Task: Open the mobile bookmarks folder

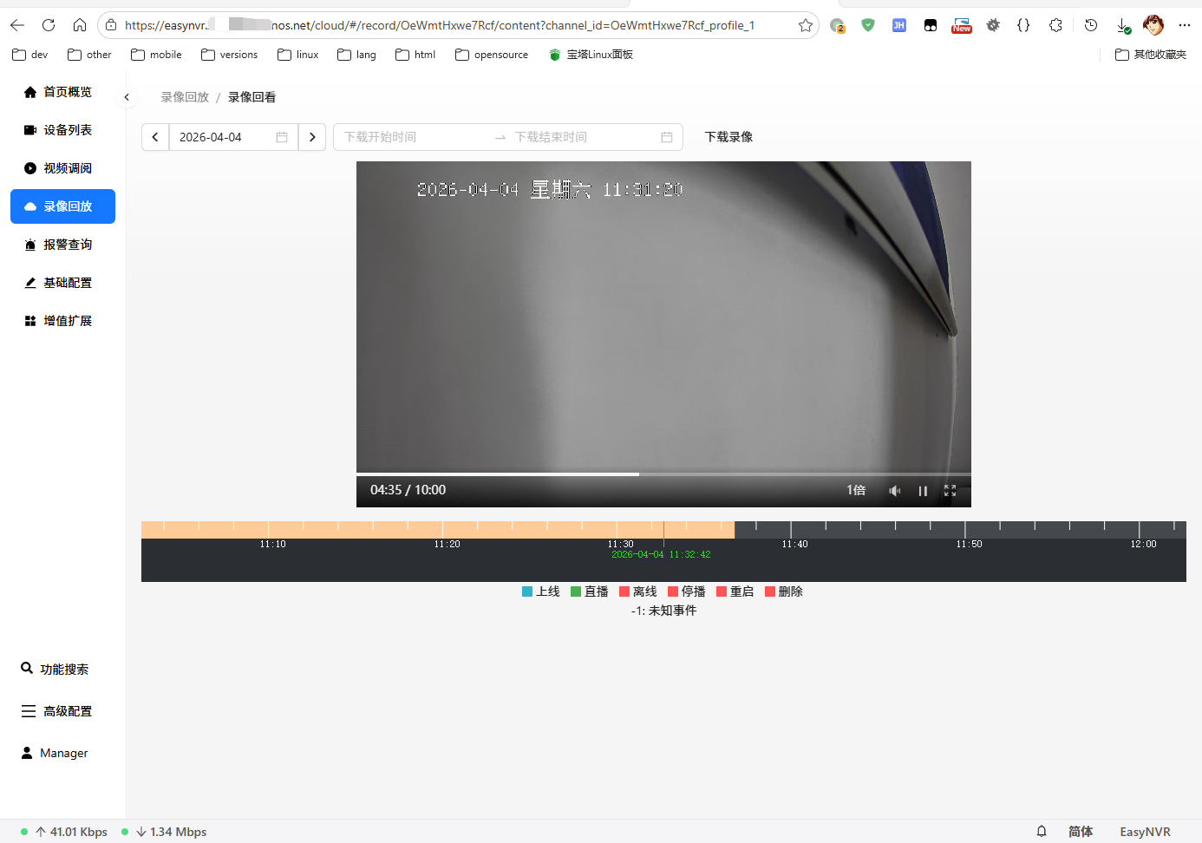Action: [x=156, y=55]
